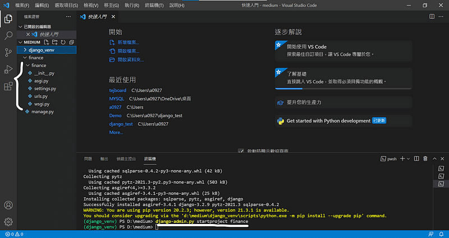The image size is (449, 238).
Task: Open recent project django_test
Action: (x=121, y=124)
